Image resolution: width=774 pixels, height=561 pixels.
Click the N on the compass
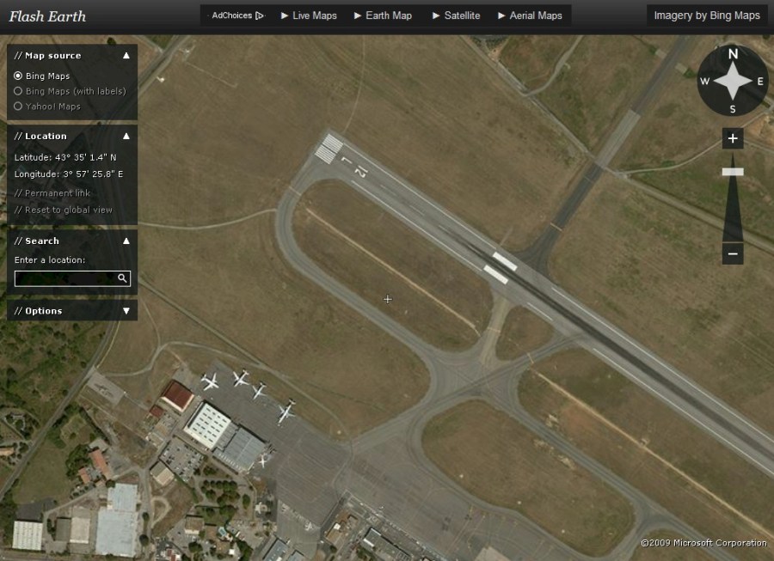(x=733, y=54)
